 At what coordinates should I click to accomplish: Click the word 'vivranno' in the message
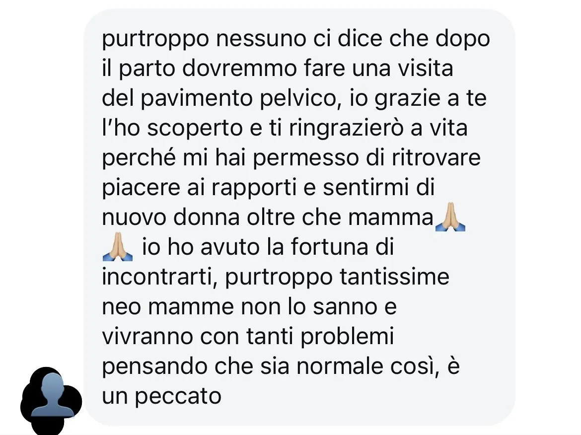click(147, 337)
